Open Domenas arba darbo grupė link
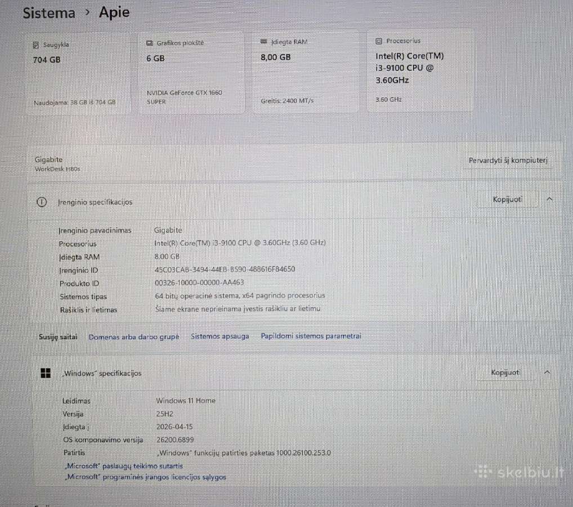Image resolution: width=573 pixels, height=507 pixels. pos(134,337)
